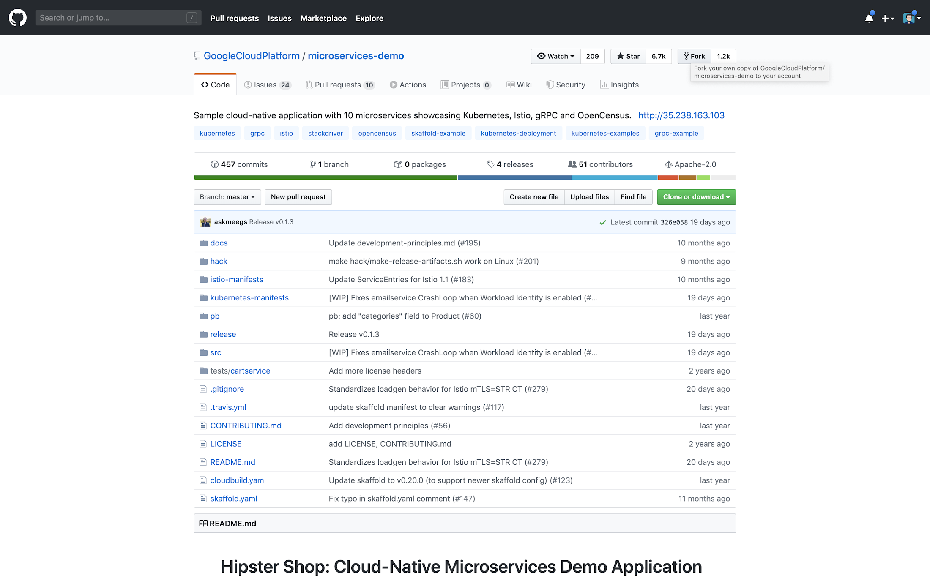Click the skaffold-example topic tag
The image size is (930, 581).
point(438,133)
